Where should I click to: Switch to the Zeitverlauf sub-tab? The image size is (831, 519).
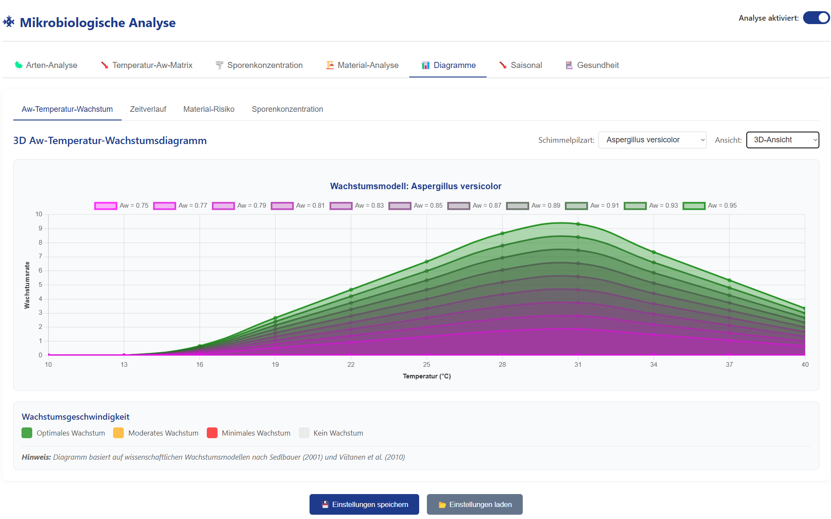pos(148,109)
